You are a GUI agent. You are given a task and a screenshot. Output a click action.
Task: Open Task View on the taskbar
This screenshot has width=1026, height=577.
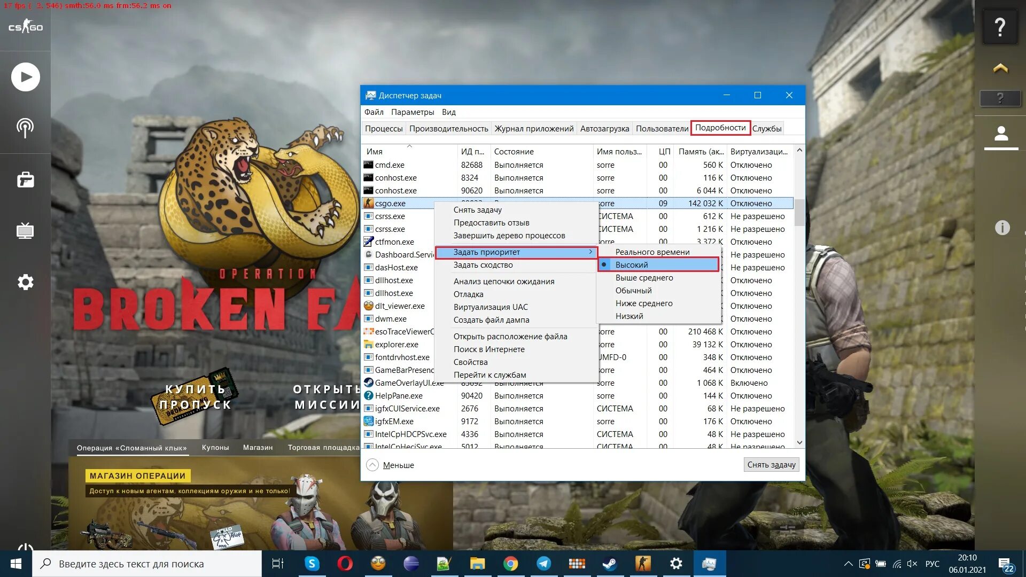pos(278,564)
